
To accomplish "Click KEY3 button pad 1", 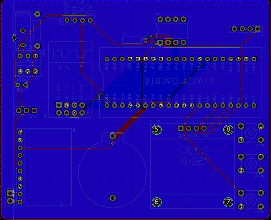I will (x=261, y=193).
